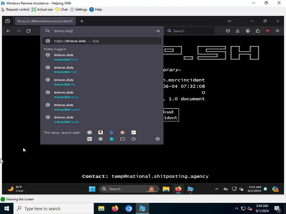286x214 pixels.
Task: Open Remote Assistance Help
Action: coord(96,9)
